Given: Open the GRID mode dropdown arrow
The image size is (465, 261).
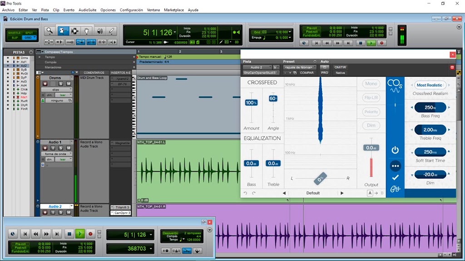Looking at the screenshot, I should click(x=35, y=38).
